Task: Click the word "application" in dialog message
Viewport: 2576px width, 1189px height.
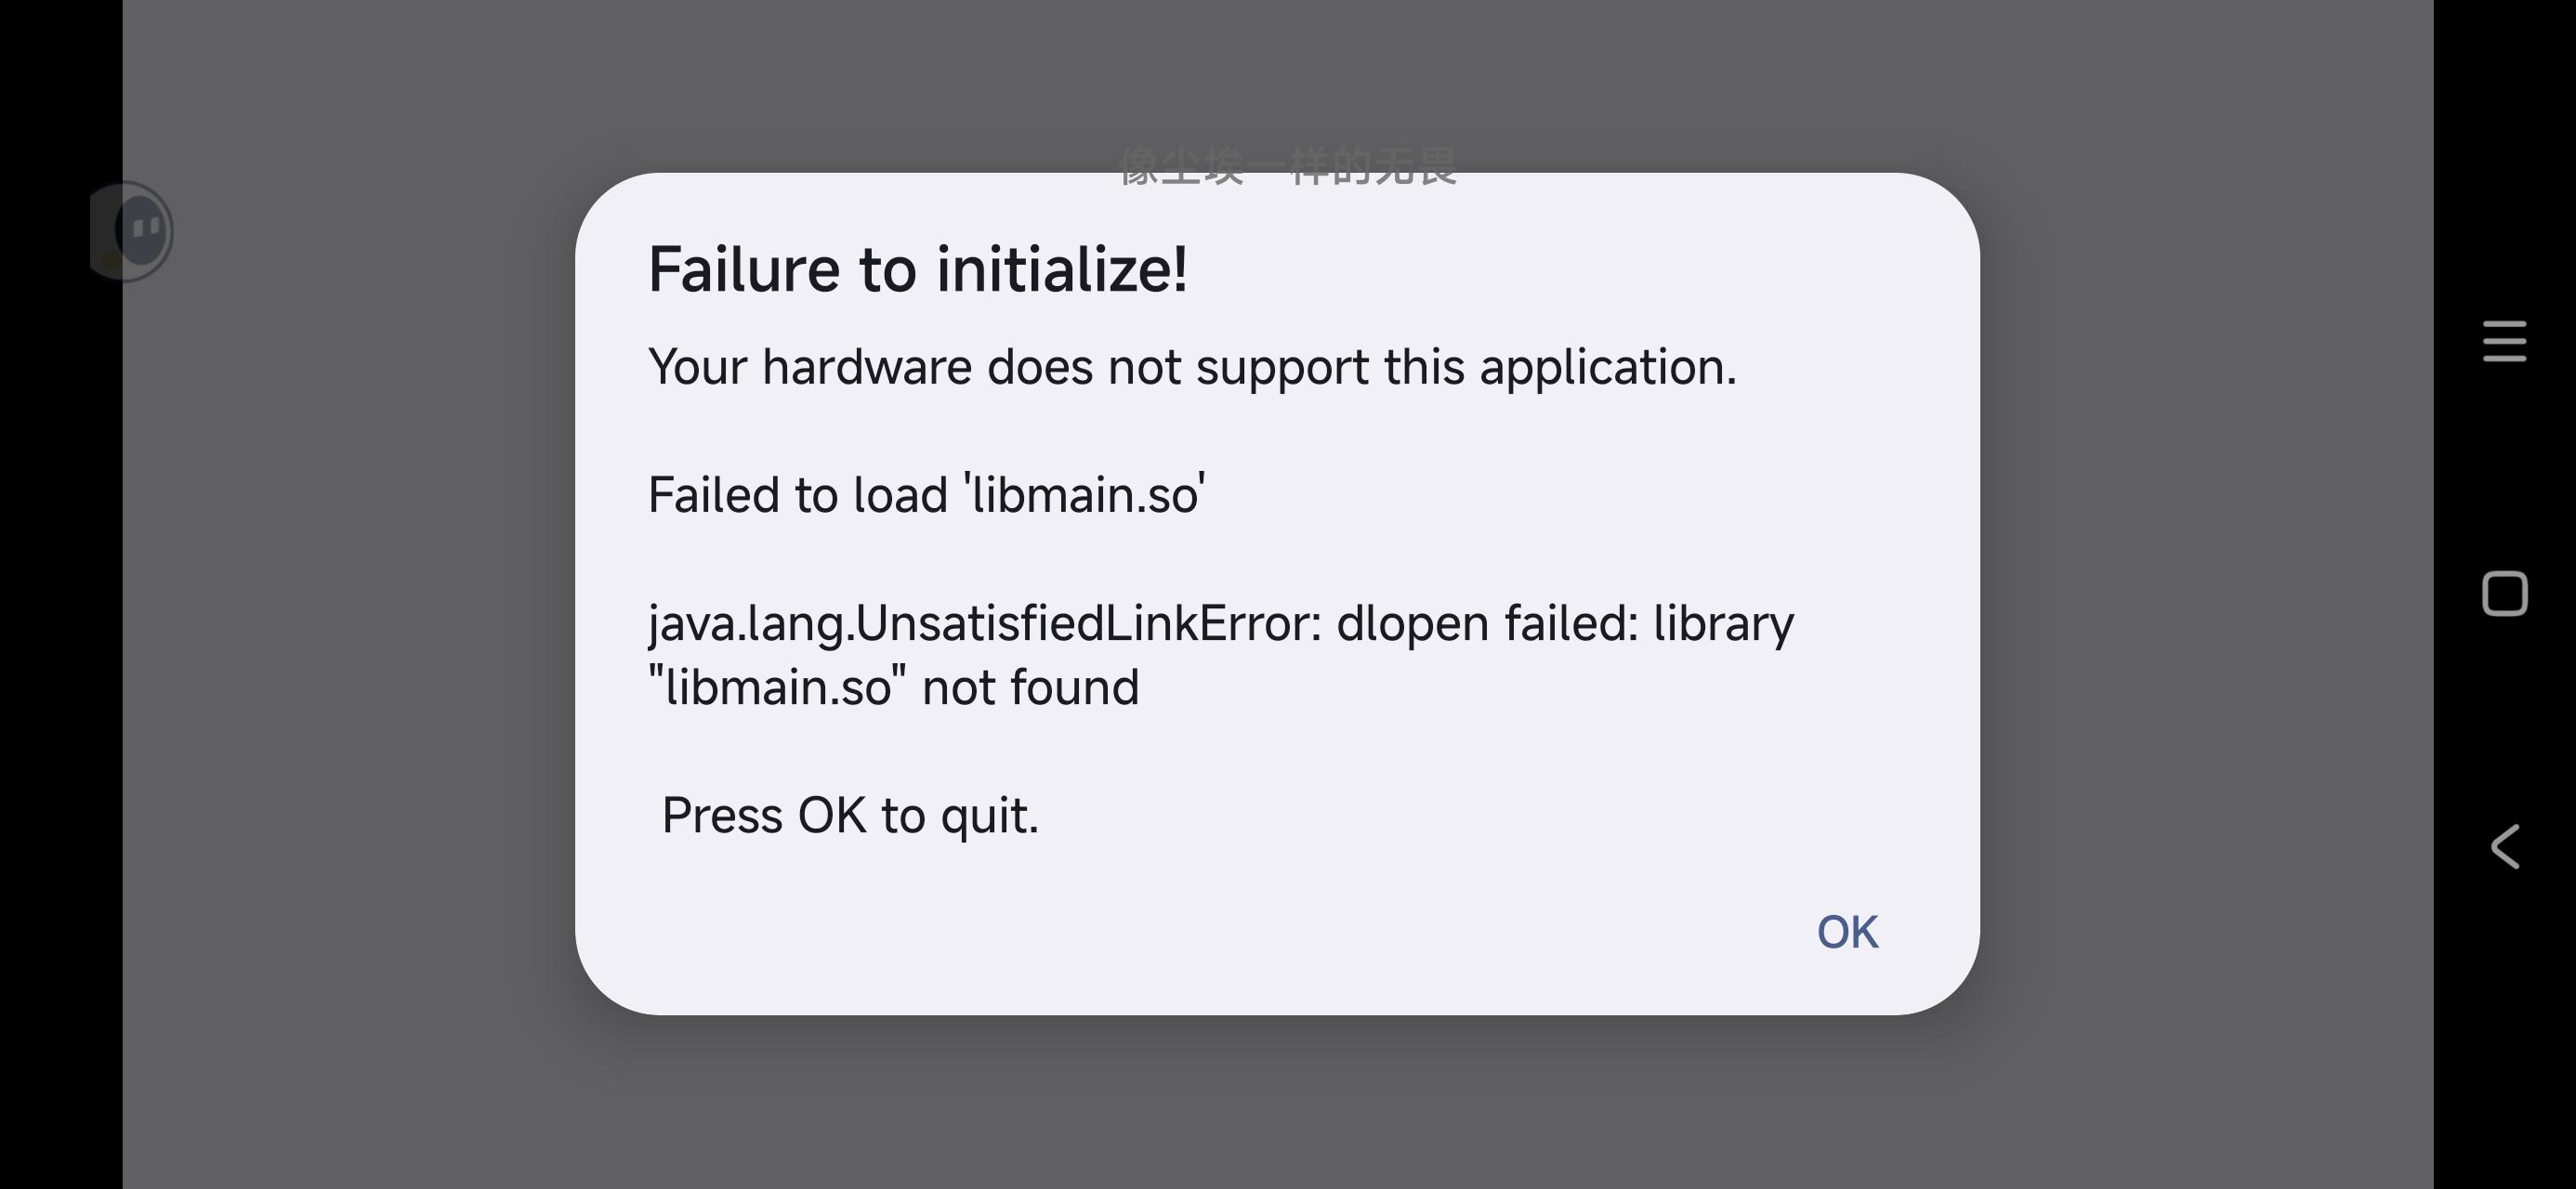Action: tap(1607, 367)
